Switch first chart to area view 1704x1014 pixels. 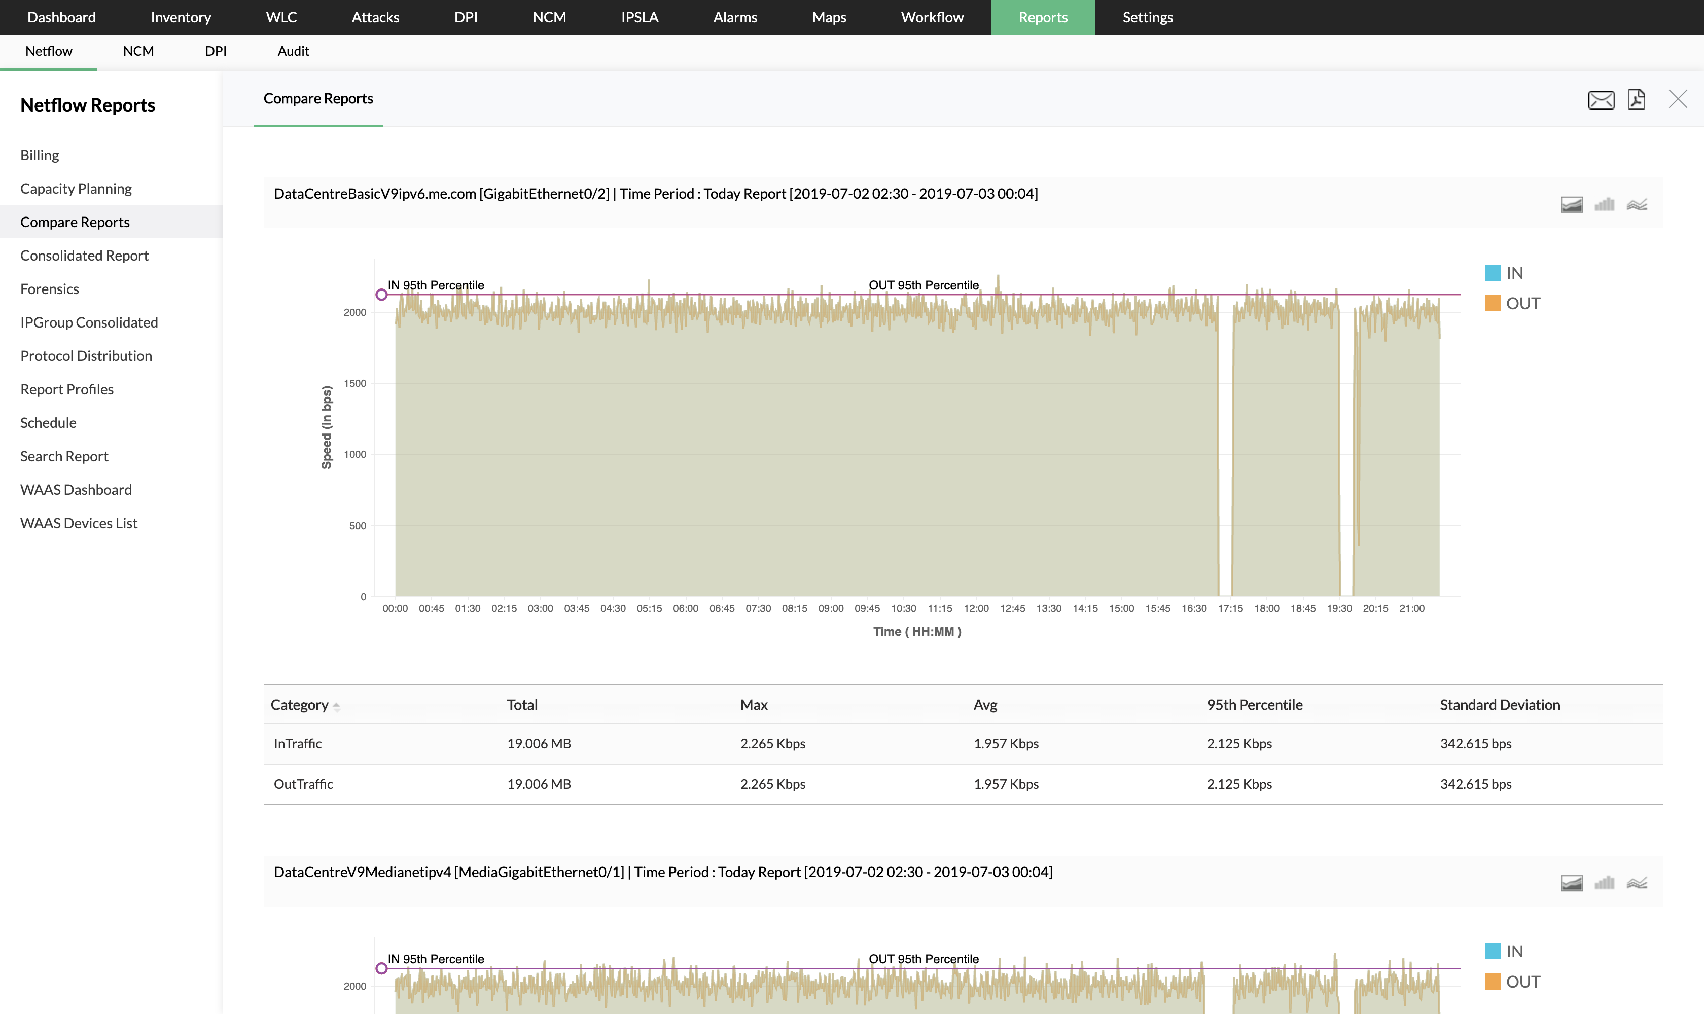coord(1572,204)
